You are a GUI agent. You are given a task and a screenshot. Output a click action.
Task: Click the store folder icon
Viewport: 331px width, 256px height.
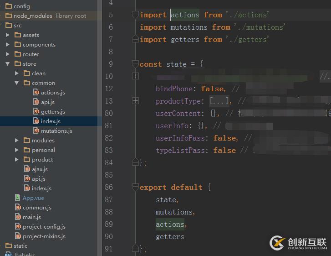(x=18, y=64)
